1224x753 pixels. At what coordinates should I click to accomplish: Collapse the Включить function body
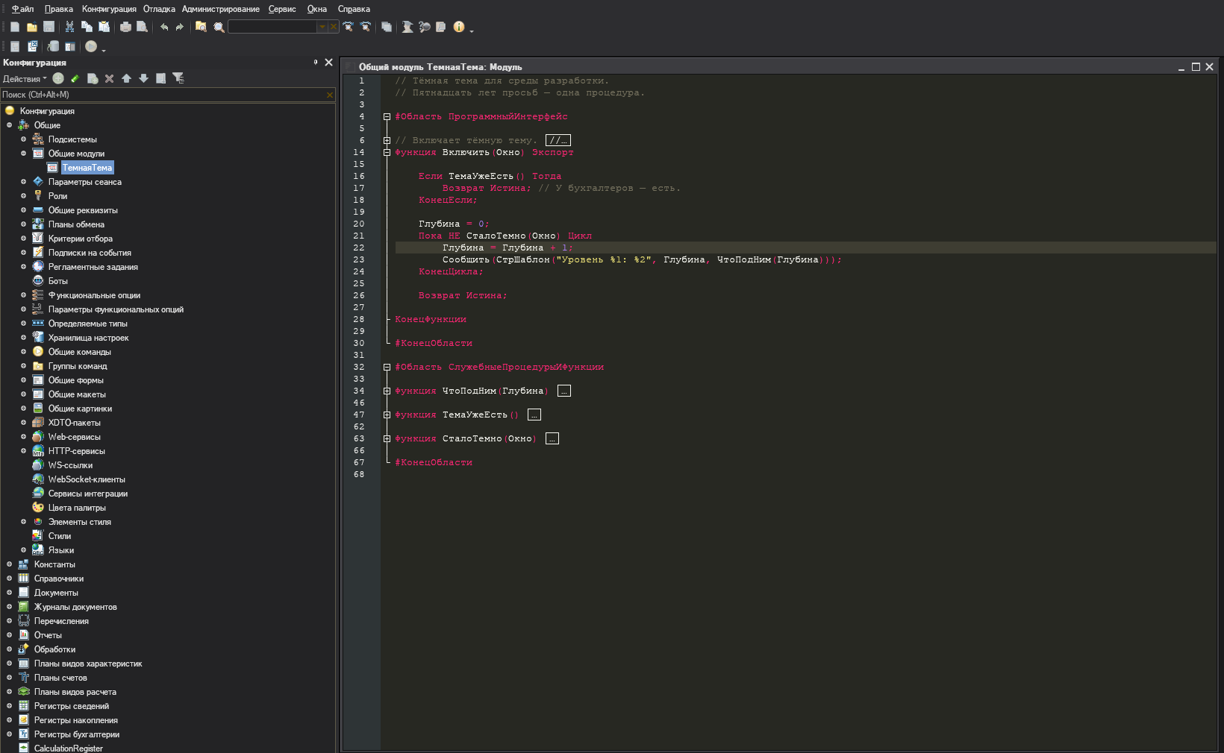[387, 152]
